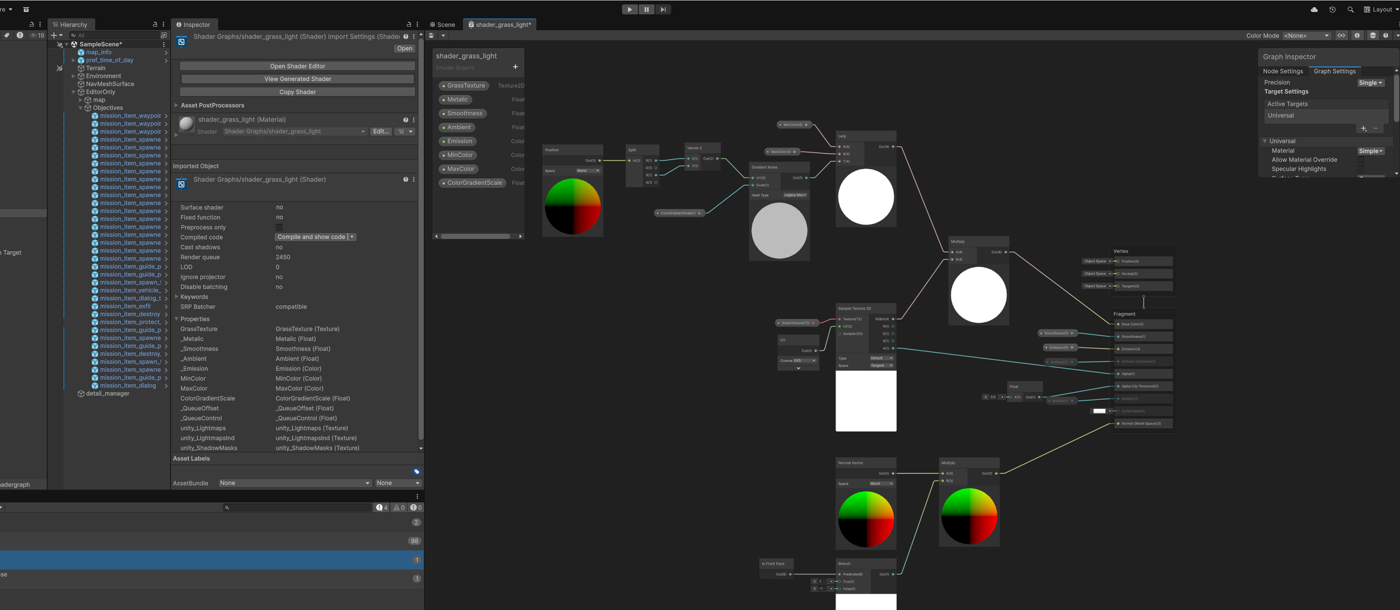Click the global search magnifier icon
The width and height of the screenshot is (1400, 610).
click(x=1350, y=10)
